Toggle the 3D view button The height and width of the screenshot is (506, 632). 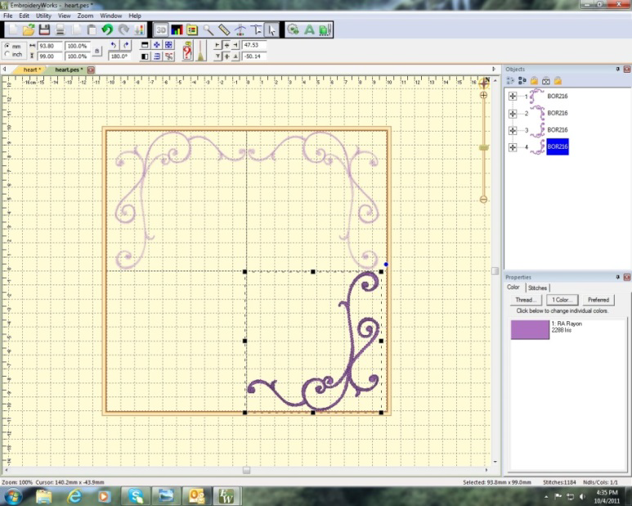pyautogui.click(x=161, y=29)
